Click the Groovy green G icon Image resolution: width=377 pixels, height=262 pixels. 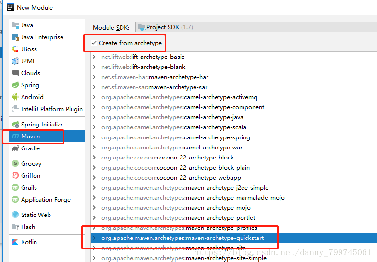pos(15,163)
